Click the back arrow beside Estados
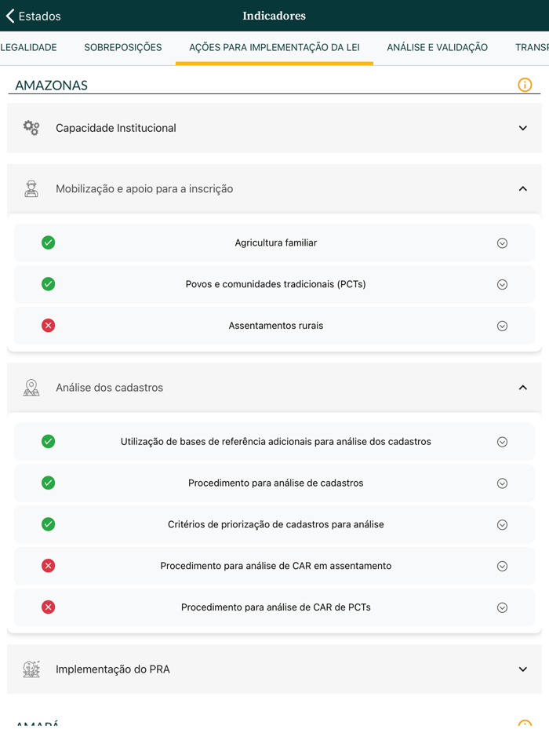The width and height of the screenshot is (549, 733). pyautogui.click(x=9, y=16)
